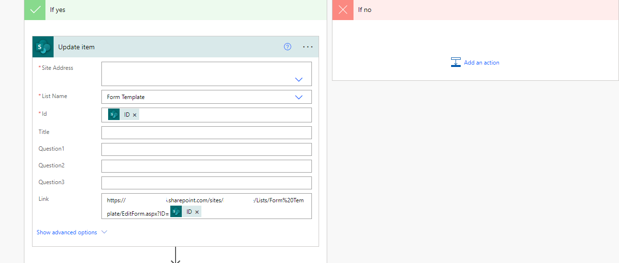Click the Question1 label
The image size is (619, 263).
pos(51,149)
